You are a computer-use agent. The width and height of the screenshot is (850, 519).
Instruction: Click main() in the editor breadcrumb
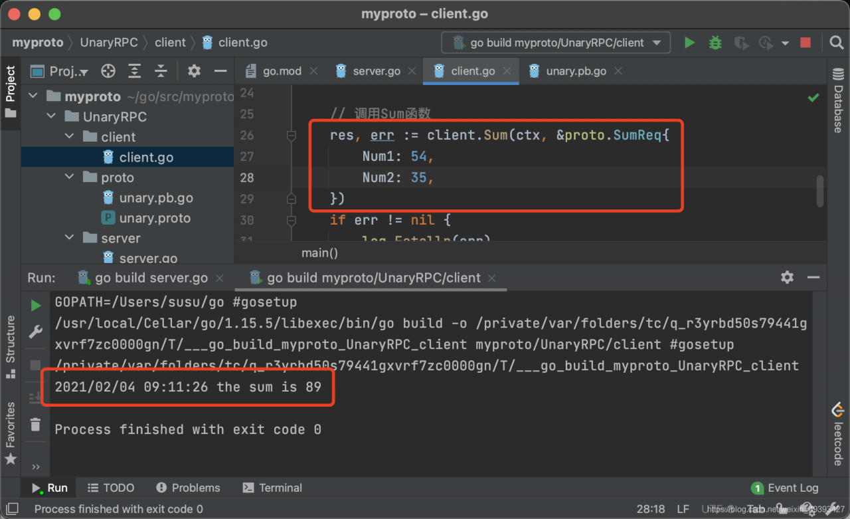[319, 253]
